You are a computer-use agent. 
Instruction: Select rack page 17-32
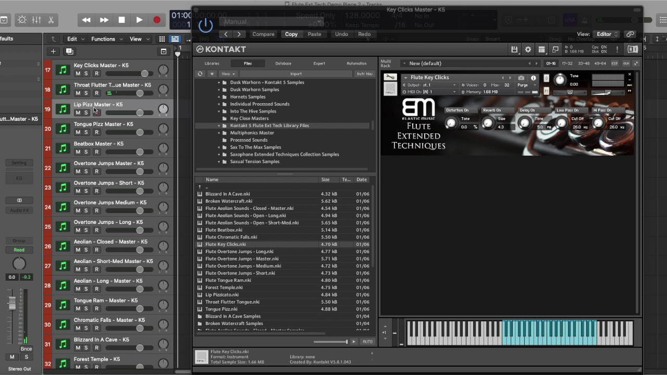tap(567, 64)
